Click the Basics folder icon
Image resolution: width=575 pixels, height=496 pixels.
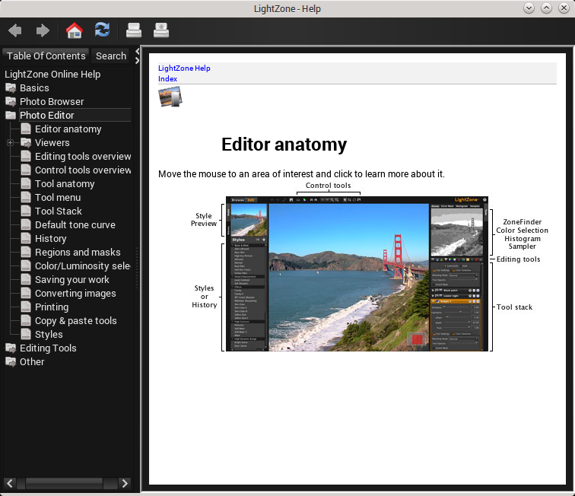[x=11, y=88]
